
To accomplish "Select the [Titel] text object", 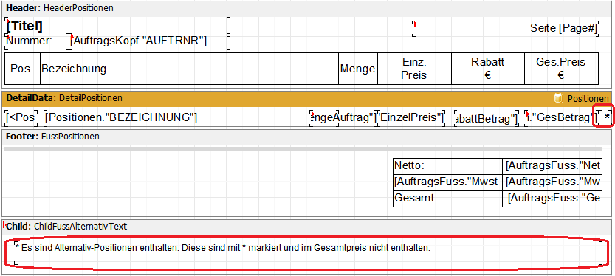I will (x=117, y=27).
